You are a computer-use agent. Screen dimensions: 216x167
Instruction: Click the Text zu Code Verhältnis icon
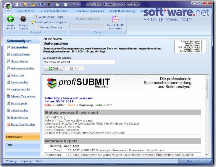pos(9,124)
